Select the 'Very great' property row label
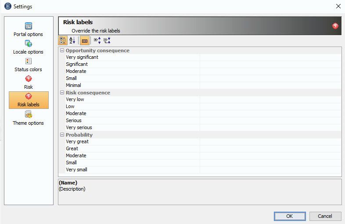The height and width of the screenshot is (224, 345). tap(77, 141)
